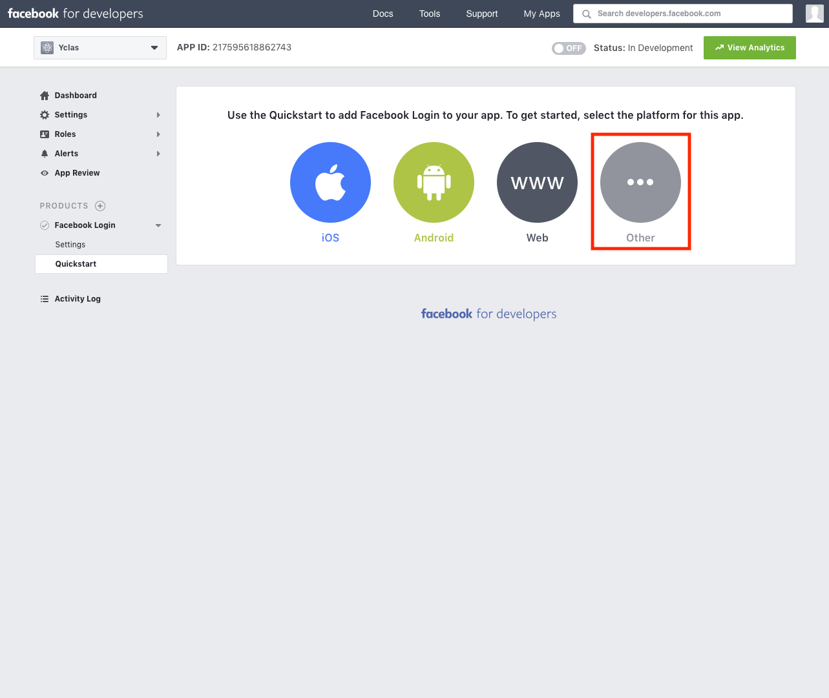Viewport: 829px width, 698px height.
Task: Click the search developers.facebook.com field
Action: (682, 13)
